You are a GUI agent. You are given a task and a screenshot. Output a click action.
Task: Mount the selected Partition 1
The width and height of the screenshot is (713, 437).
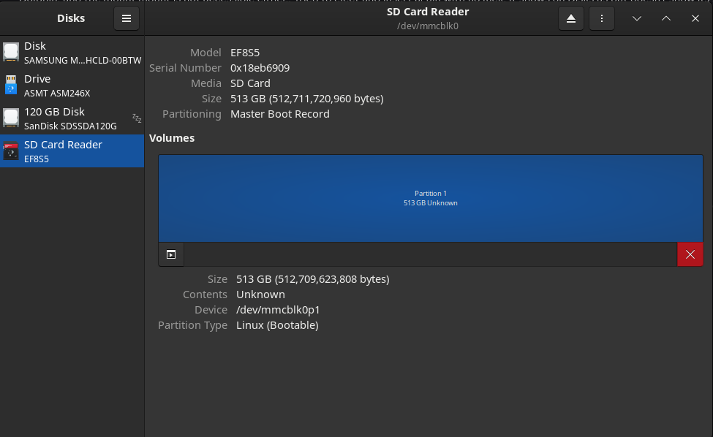(171, 254)
